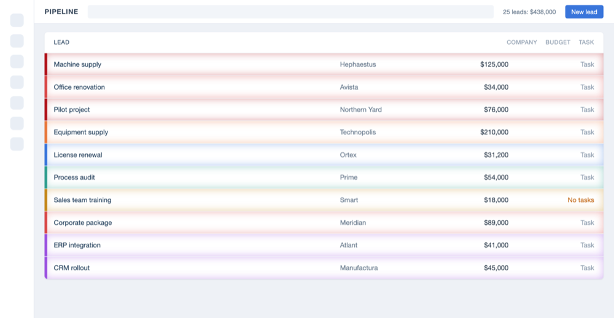
Task: Open the Task link for ERP integration
Action: pos(587,245)
